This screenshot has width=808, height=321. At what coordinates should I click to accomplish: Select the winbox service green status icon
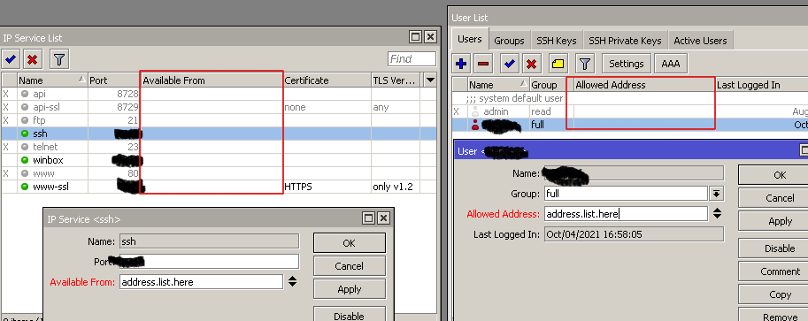pyautogui.click(x=25, y=160)
